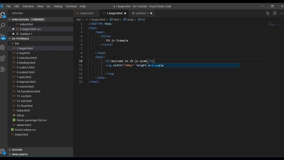This screenshot has height=160, width=284.
Task: Click unsaved dot beside 1-begin.html in Open Editors
Action: (13, 29)
